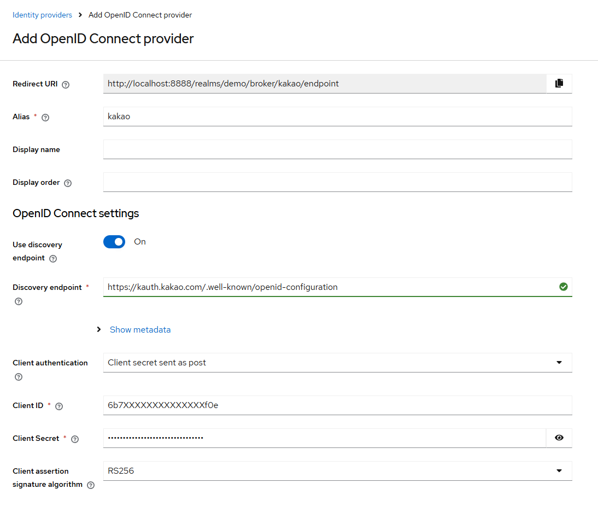Reveal the Client Secret with eye icon
Screen dimensions: 598x512
(559, 438)
